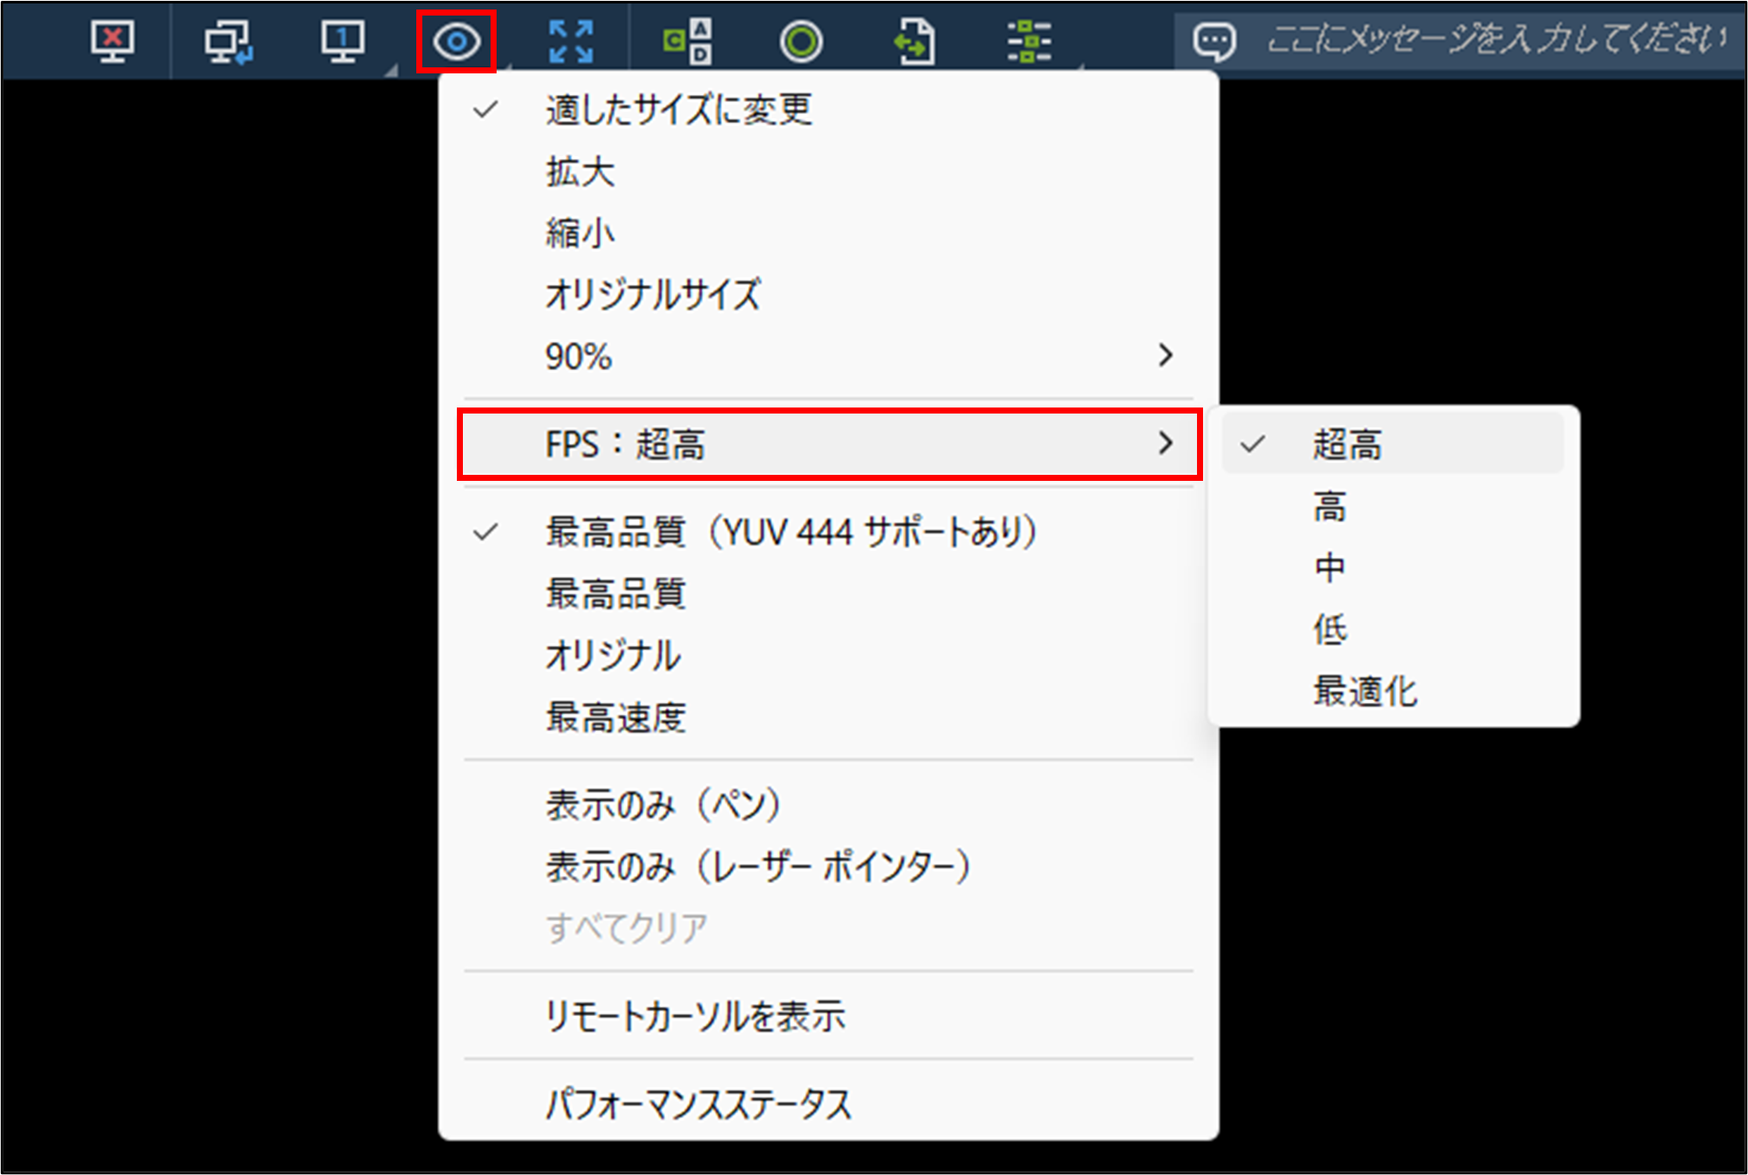Open the keyboard input mapping tool
The height and width of the screenshot is (1175, 1748).
(687, 41)
